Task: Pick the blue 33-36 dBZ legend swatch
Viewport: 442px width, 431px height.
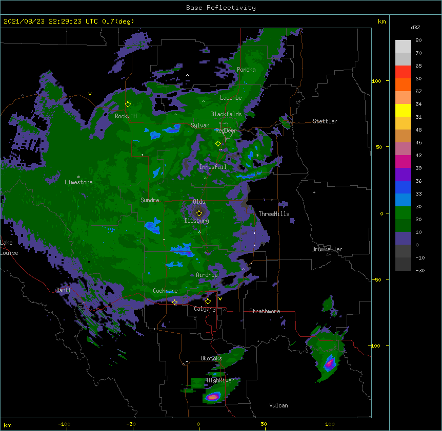Action: [x=403, y=187]
